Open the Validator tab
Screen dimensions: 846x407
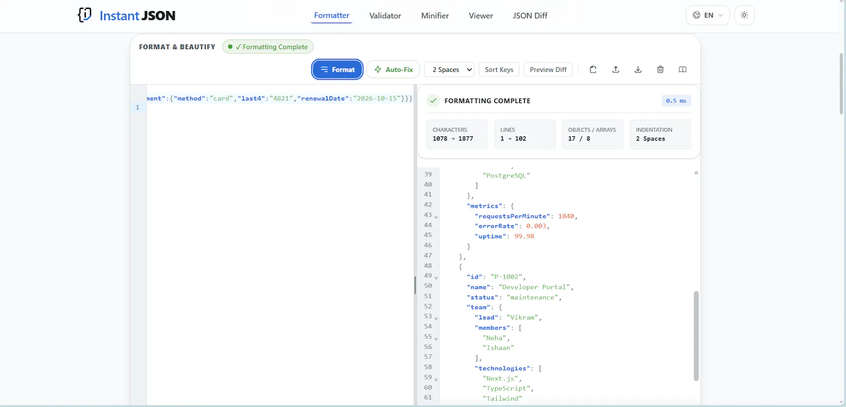[x=385, y=16]
